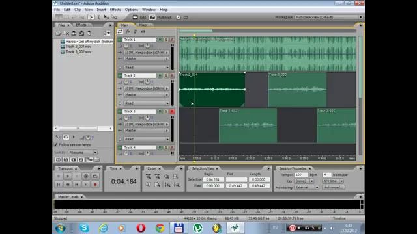417x234 pixels.
Task: Solo Track 1 with S button
Action: pyautogui.click(x=166, y=40)
